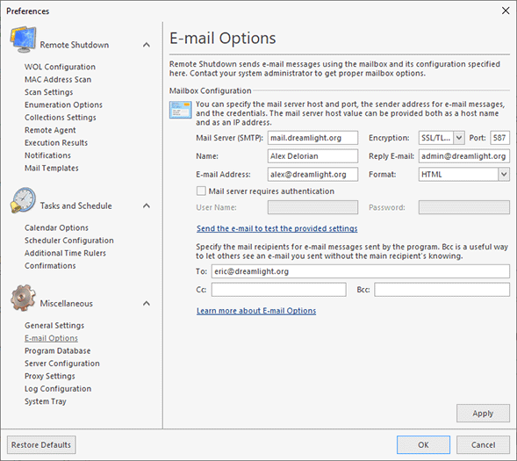Click Restore Defaults button
This screenshot has height=461, width=517.
point(41,445)
